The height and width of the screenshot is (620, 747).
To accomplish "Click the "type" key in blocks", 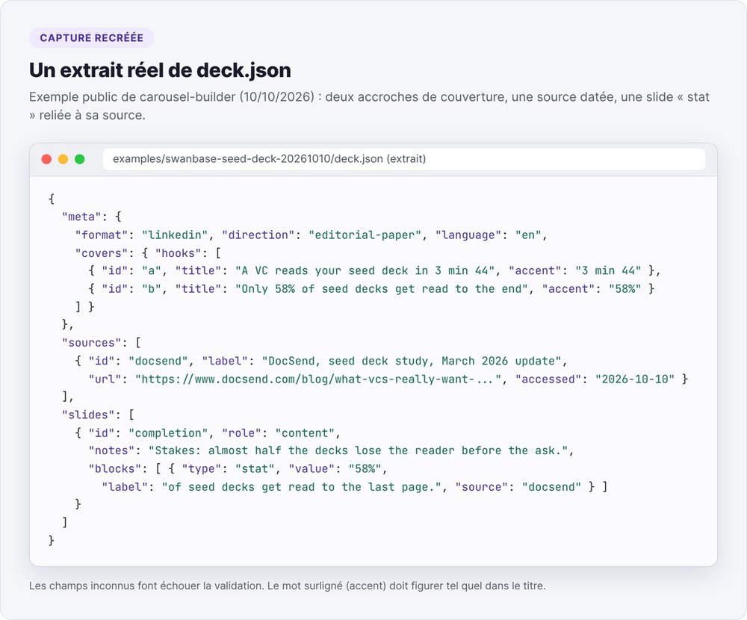I will pyautogui.click(x=202, y=469).
